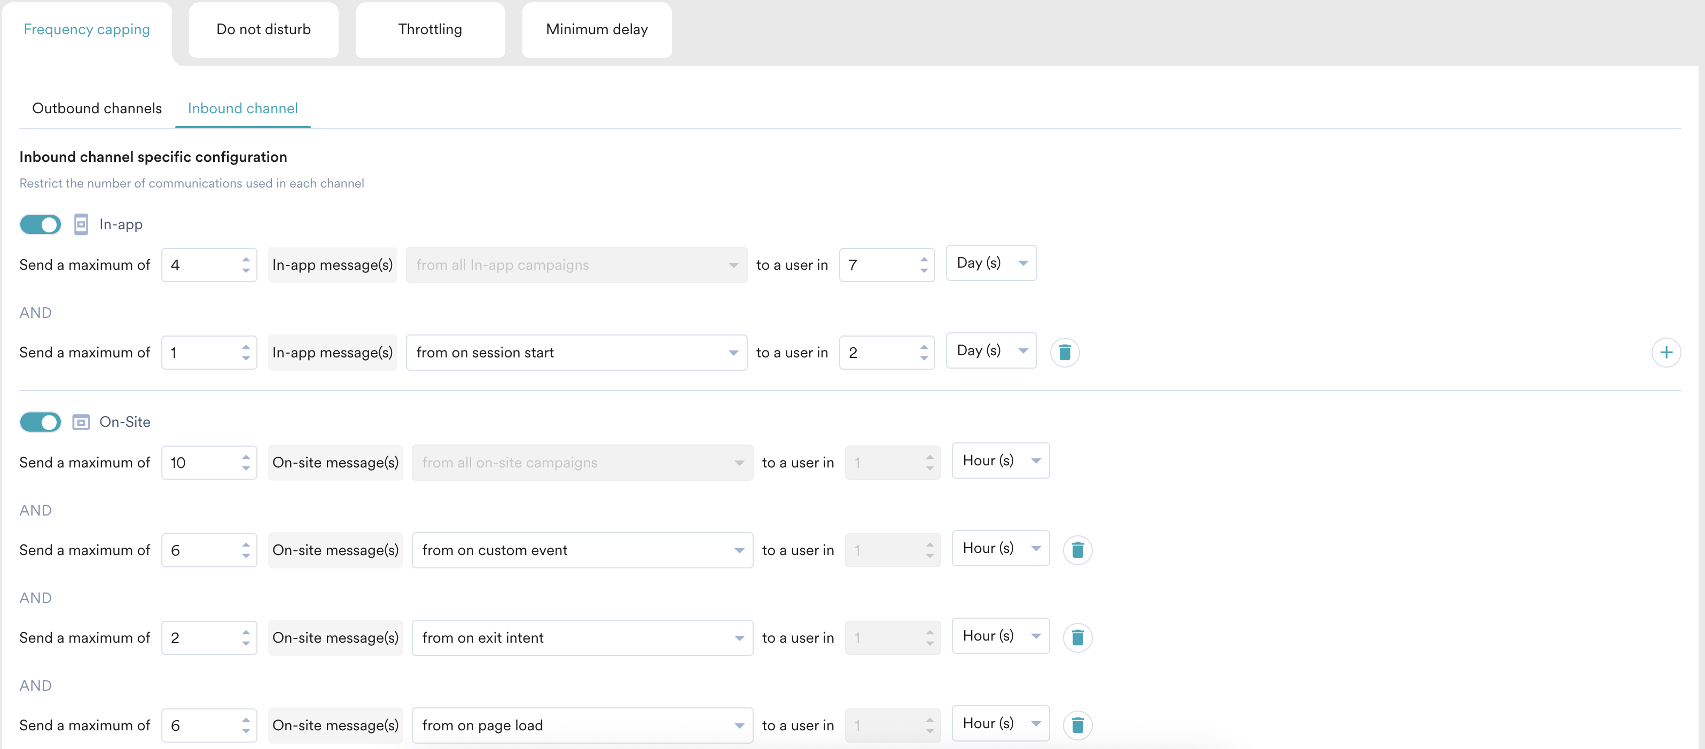Click the In-app channel phone icon

click(x=81, y=224)
